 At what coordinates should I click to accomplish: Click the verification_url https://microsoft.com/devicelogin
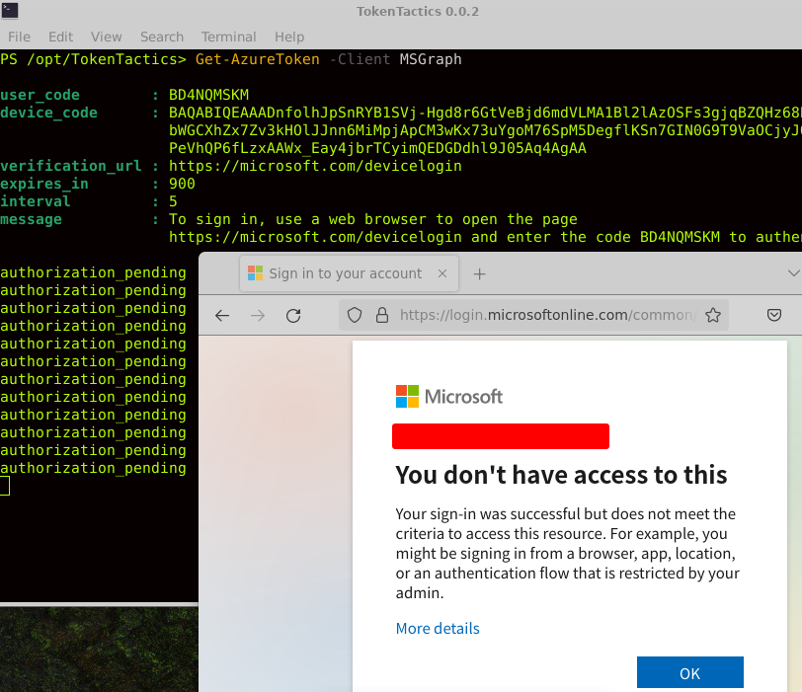315,166
